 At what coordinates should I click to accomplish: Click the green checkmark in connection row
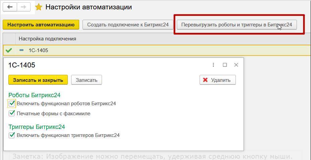[9, 50]
